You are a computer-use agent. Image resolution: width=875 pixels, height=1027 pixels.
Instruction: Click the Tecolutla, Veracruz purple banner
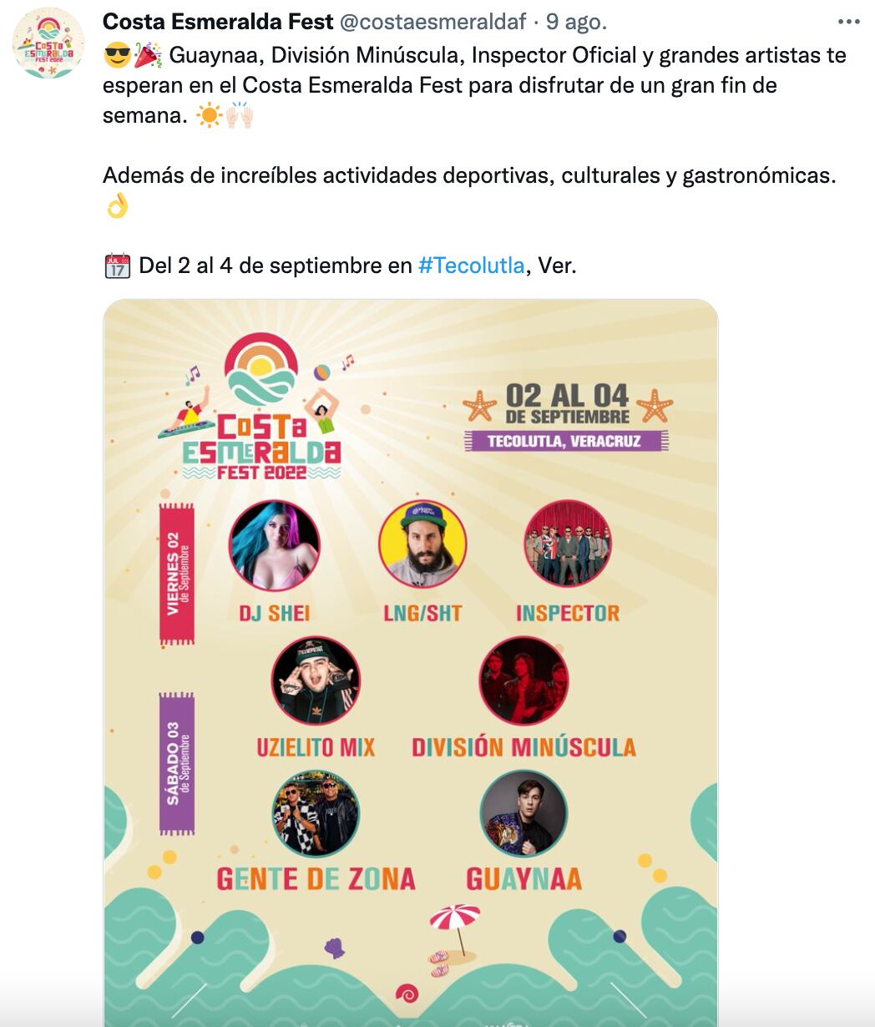(x=567, y=441)
